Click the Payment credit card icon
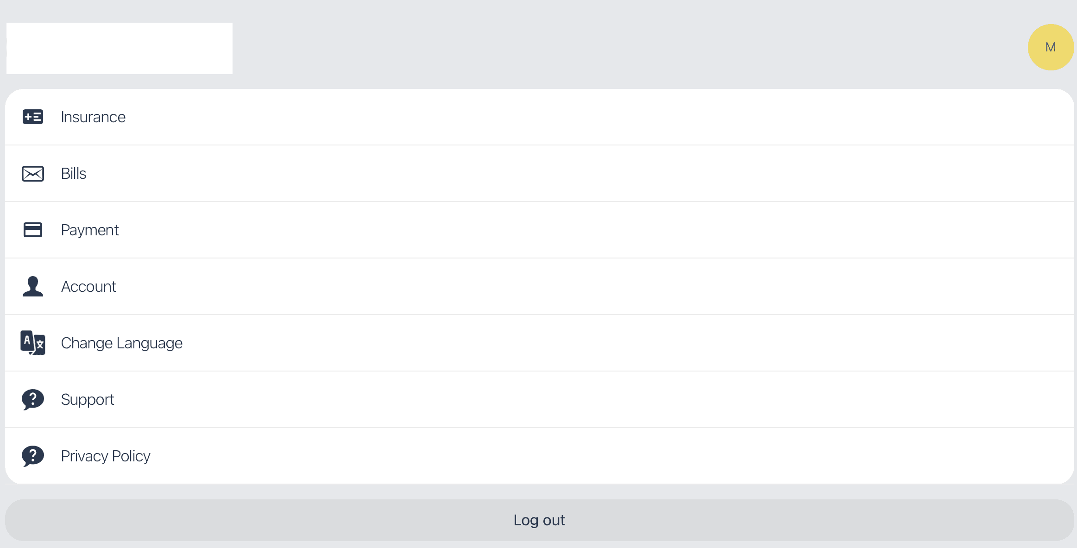This screenshot has width=1077, height=548. point(33,230)
